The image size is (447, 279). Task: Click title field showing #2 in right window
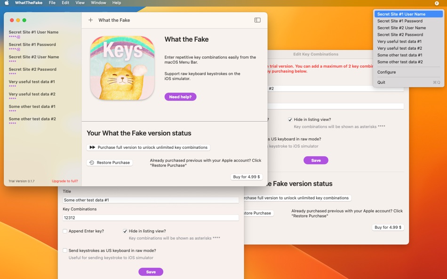pos(335,89)
